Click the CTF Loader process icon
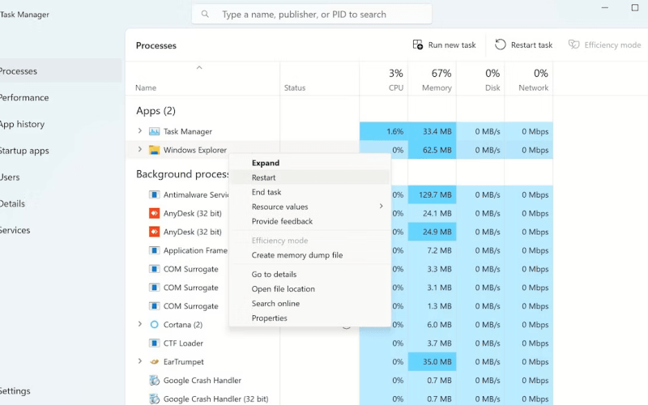The height and width of the screenshot is (405, 648). tap(154, 343)
